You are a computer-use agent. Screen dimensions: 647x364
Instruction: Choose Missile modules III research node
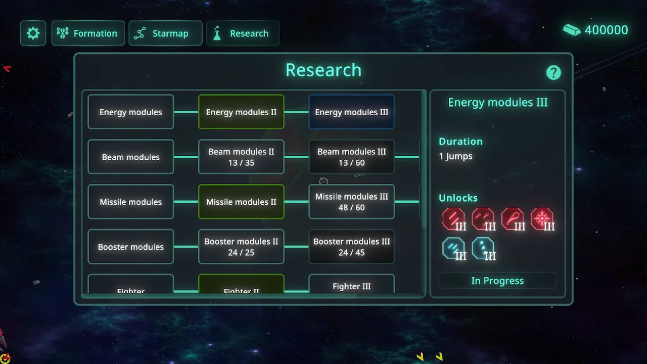(x=351, y=202)
